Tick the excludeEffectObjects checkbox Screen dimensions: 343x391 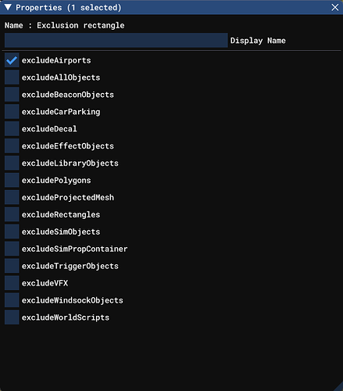coord(12,146)
